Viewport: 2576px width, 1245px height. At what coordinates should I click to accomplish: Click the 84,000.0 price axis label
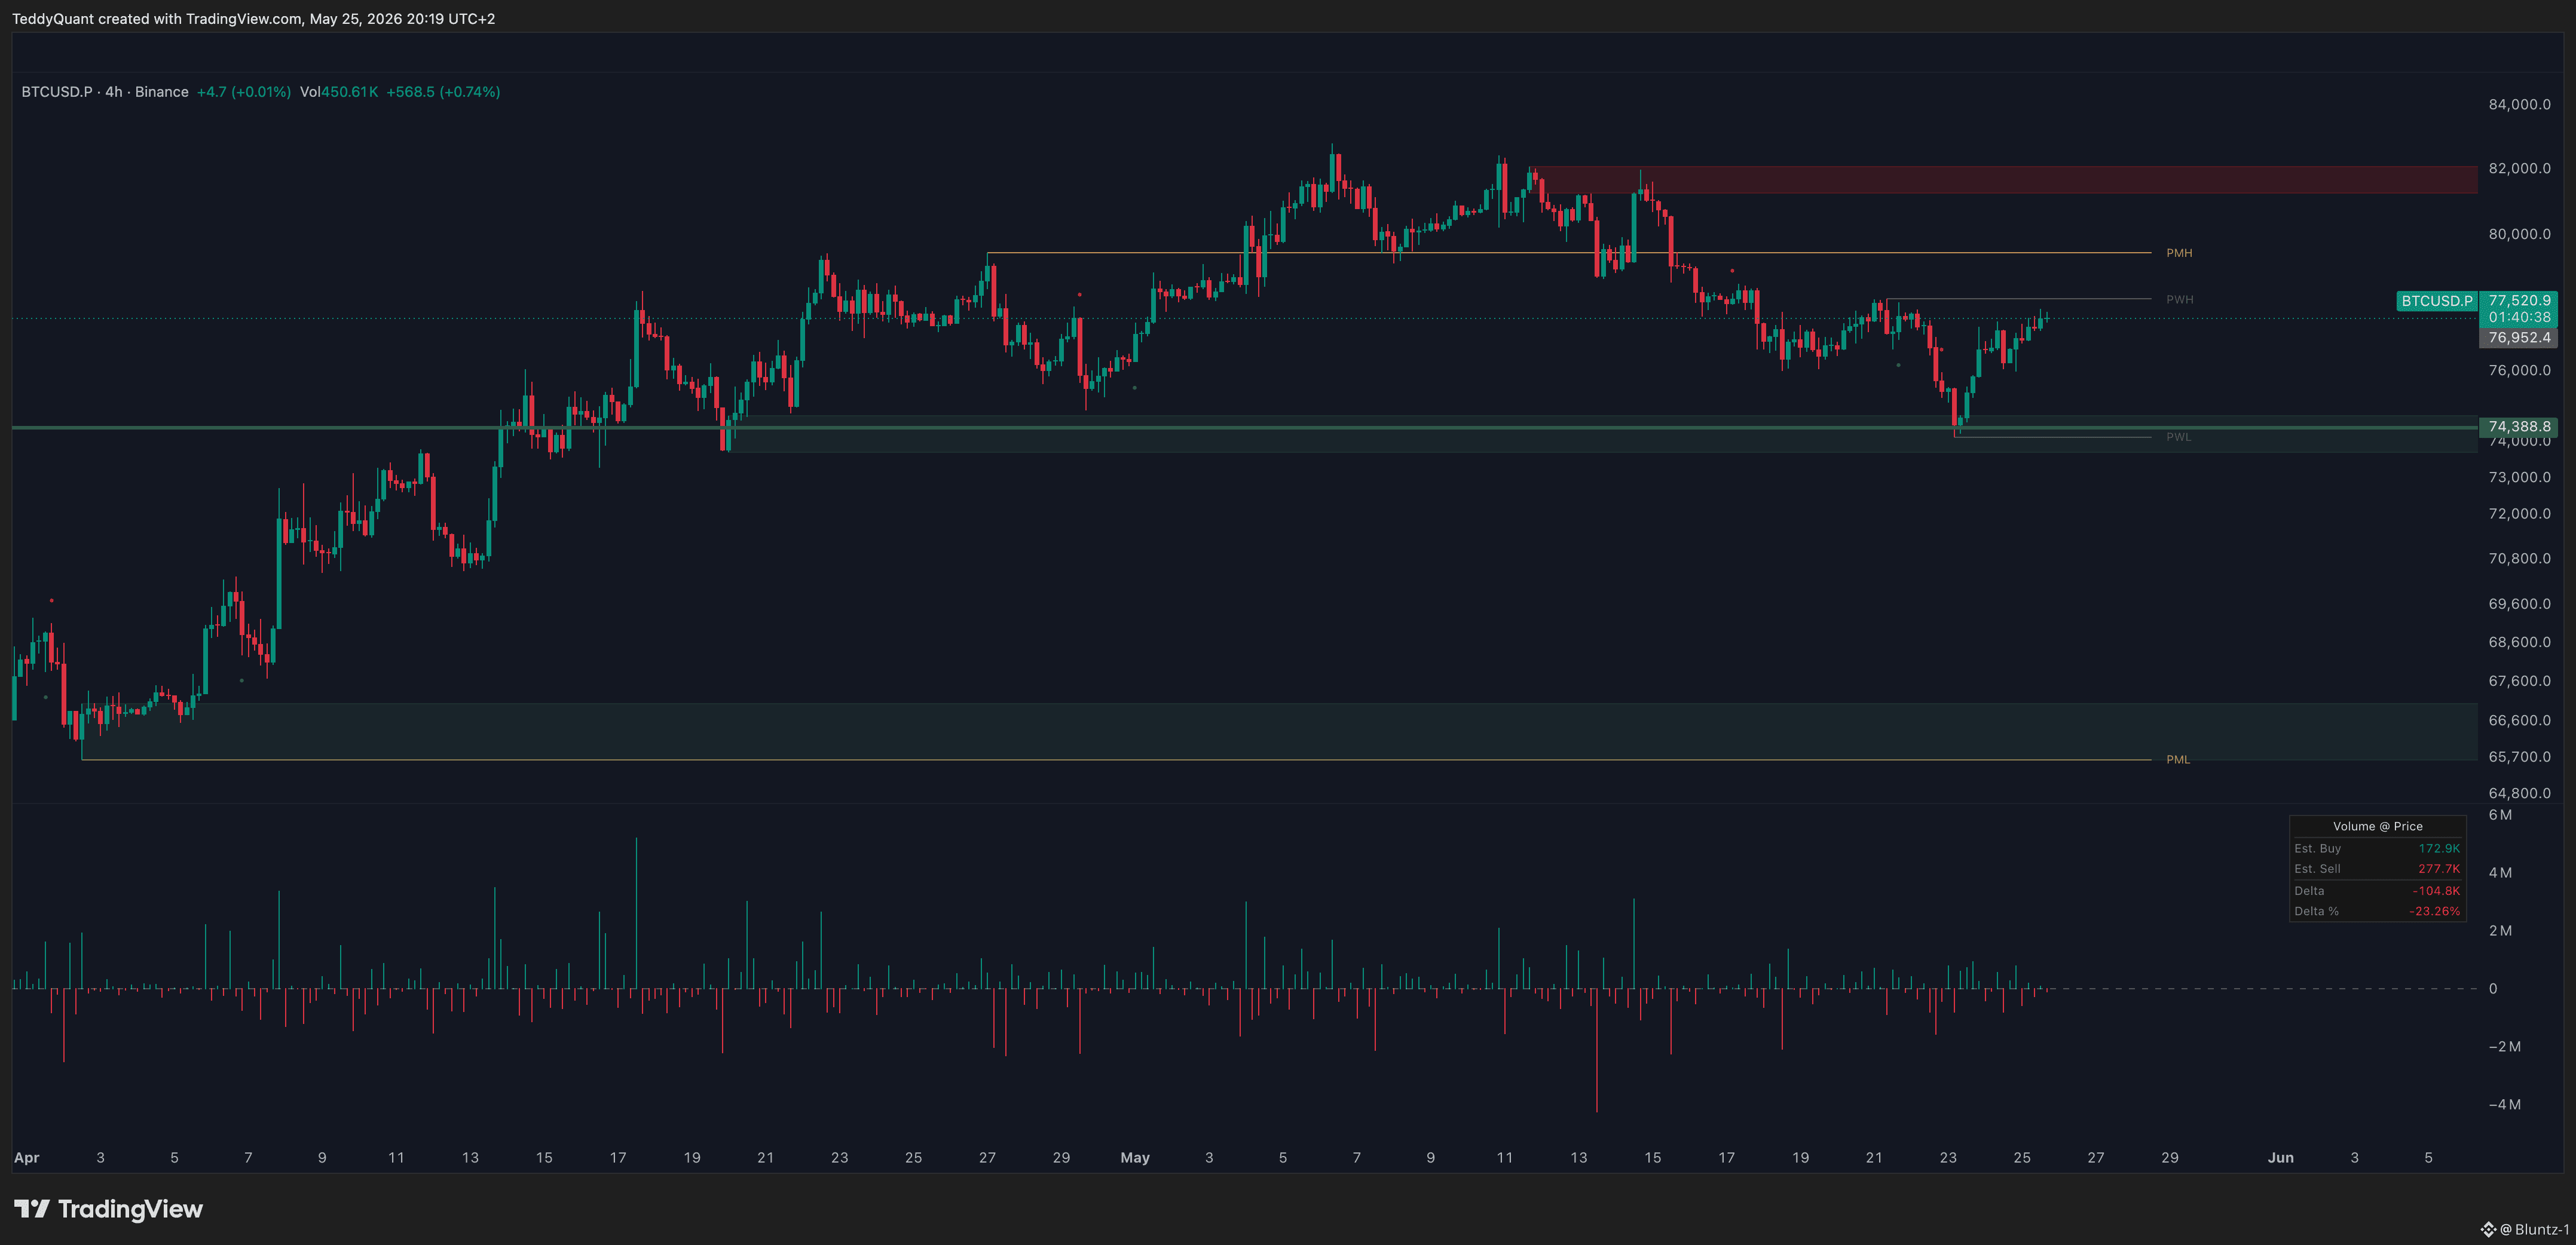pyautogui.click(x=2519, y=104)
